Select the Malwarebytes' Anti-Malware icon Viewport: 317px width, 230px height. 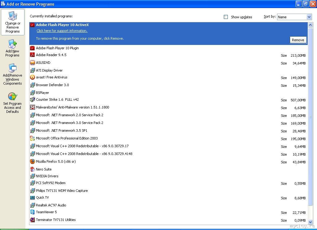tap(33, 108)
